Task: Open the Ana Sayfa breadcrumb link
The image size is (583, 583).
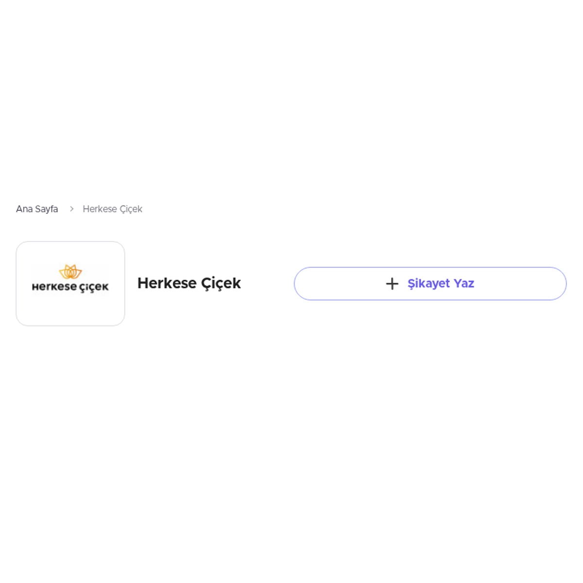Action: [37, 209]
